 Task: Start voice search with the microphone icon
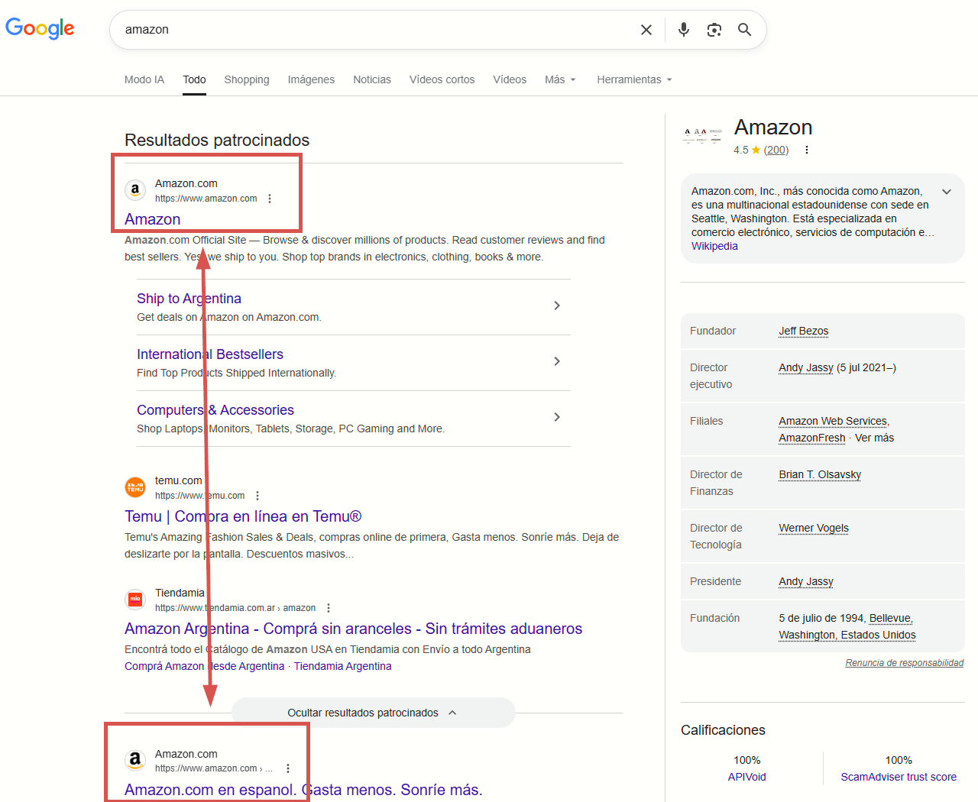tap(683, 29)
